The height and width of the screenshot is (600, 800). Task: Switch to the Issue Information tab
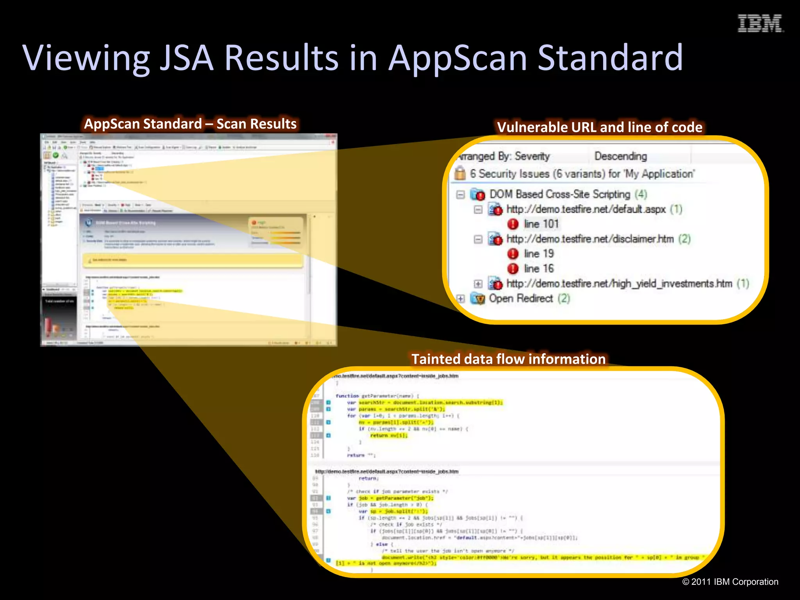coord(91,211)
